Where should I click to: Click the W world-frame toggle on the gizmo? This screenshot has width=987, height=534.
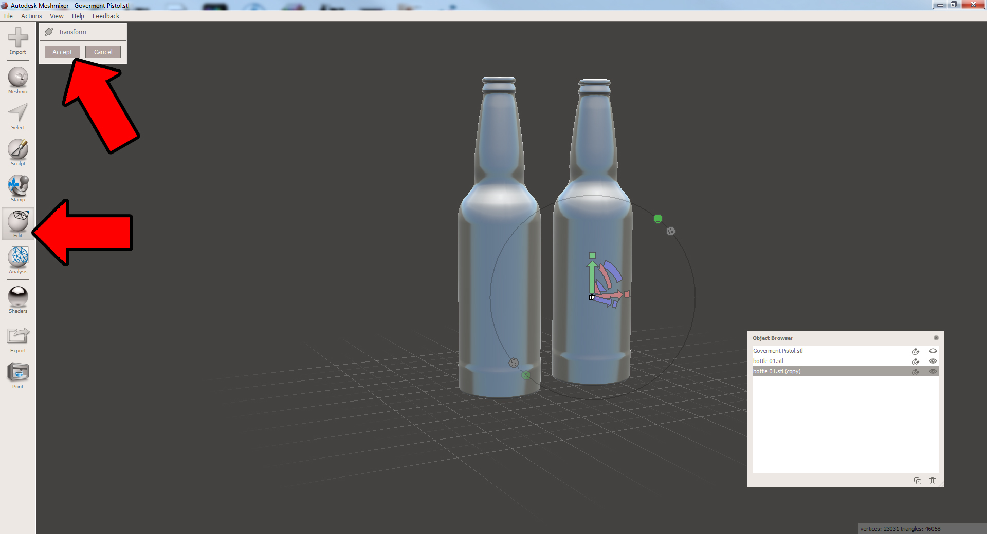[670, 232]
